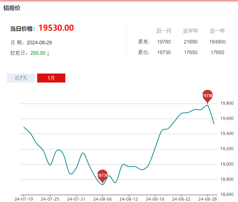Click the 19780 peak marker pin
Screen dimensions: 238x202
(x=208, y=95)
